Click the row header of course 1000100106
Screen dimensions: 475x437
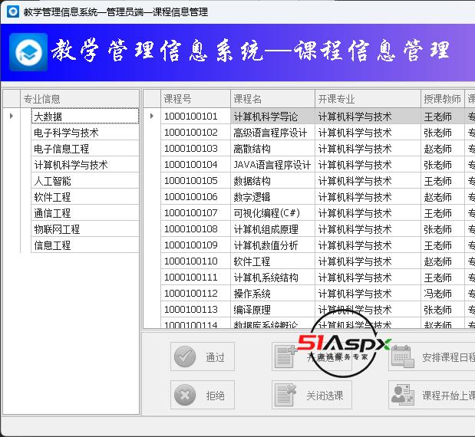click(x=152, y=197)
